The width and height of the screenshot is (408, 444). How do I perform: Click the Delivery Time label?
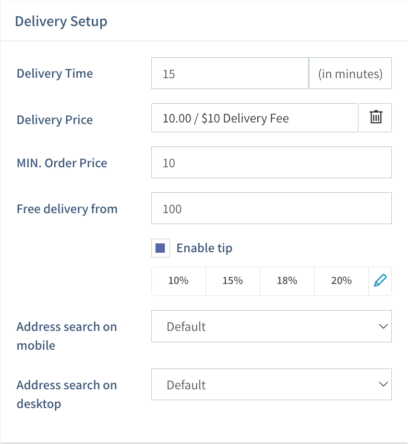tap(55, 73)
